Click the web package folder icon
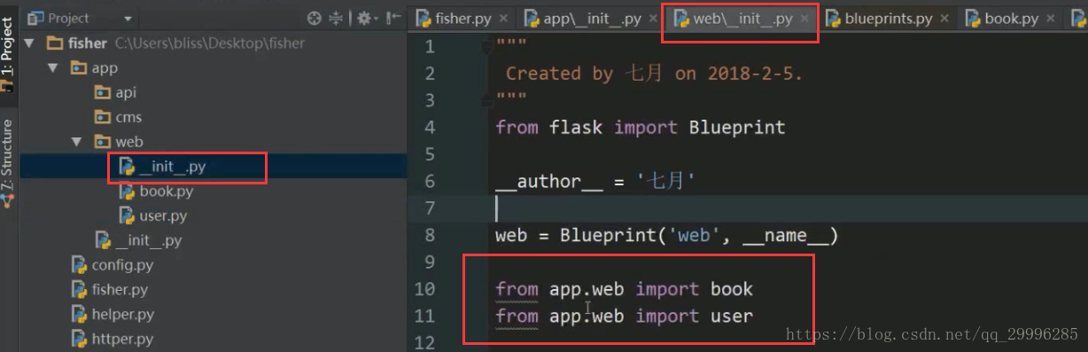 click(102, 142)
